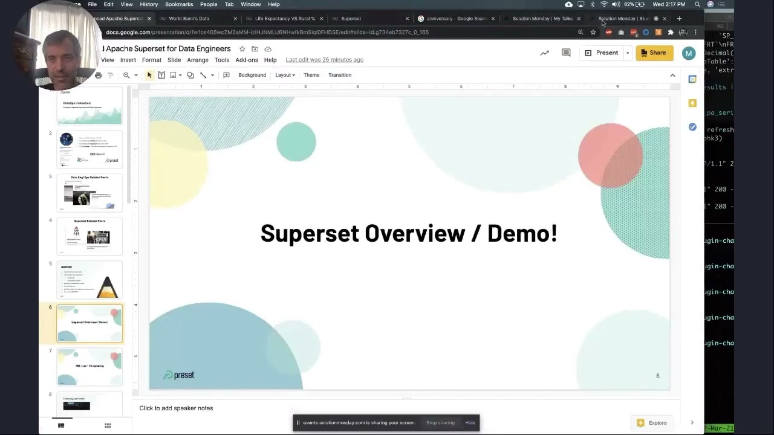Open the insert image dropdown arrow
Viewport: 774px width, 435px height.
180,75
